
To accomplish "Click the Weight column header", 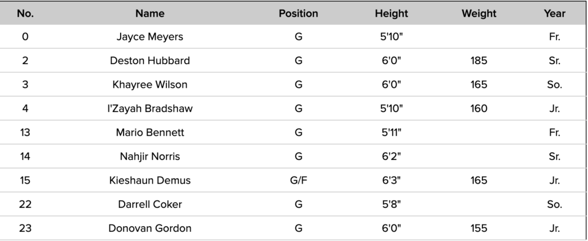I will pyautogui.click(x=478, y=13).
